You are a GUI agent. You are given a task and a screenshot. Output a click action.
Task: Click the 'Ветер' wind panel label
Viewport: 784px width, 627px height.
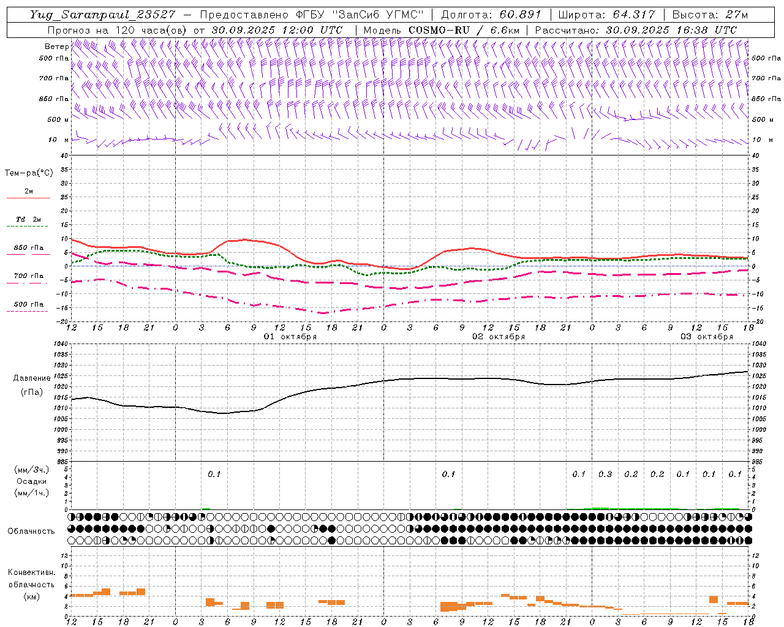(x=56, y=47)
